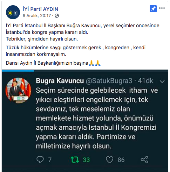
Task: Expand the tweet's chevron dropdown arrow
Action: pyautogui.click(x=162, y=81)
